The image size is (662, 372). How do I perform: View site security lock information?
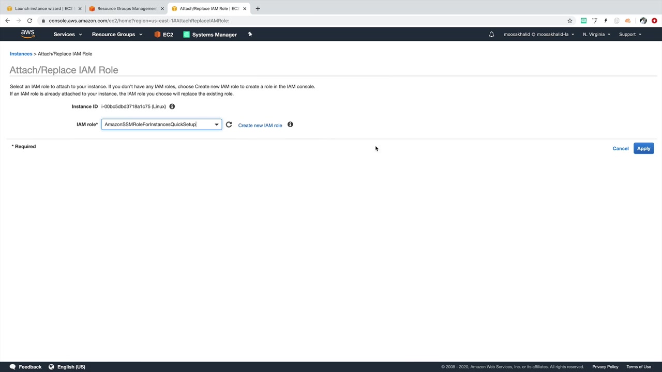[44, 21]
